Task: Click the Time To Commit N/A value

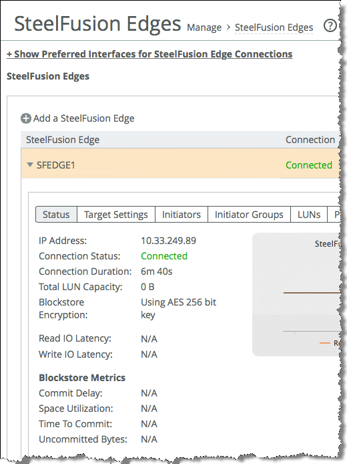Action: tap(149, 424)
